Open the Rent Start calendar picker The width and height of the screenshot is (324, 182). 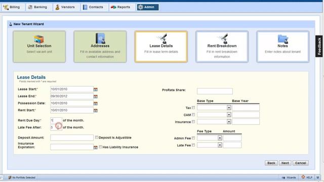(96, 111)
